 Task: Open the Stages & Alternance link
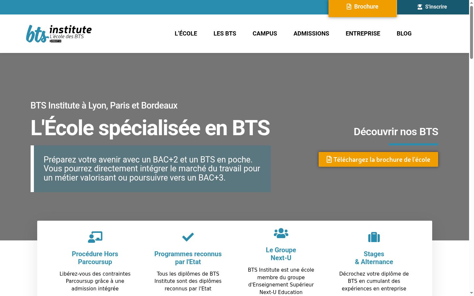point(374,258)
